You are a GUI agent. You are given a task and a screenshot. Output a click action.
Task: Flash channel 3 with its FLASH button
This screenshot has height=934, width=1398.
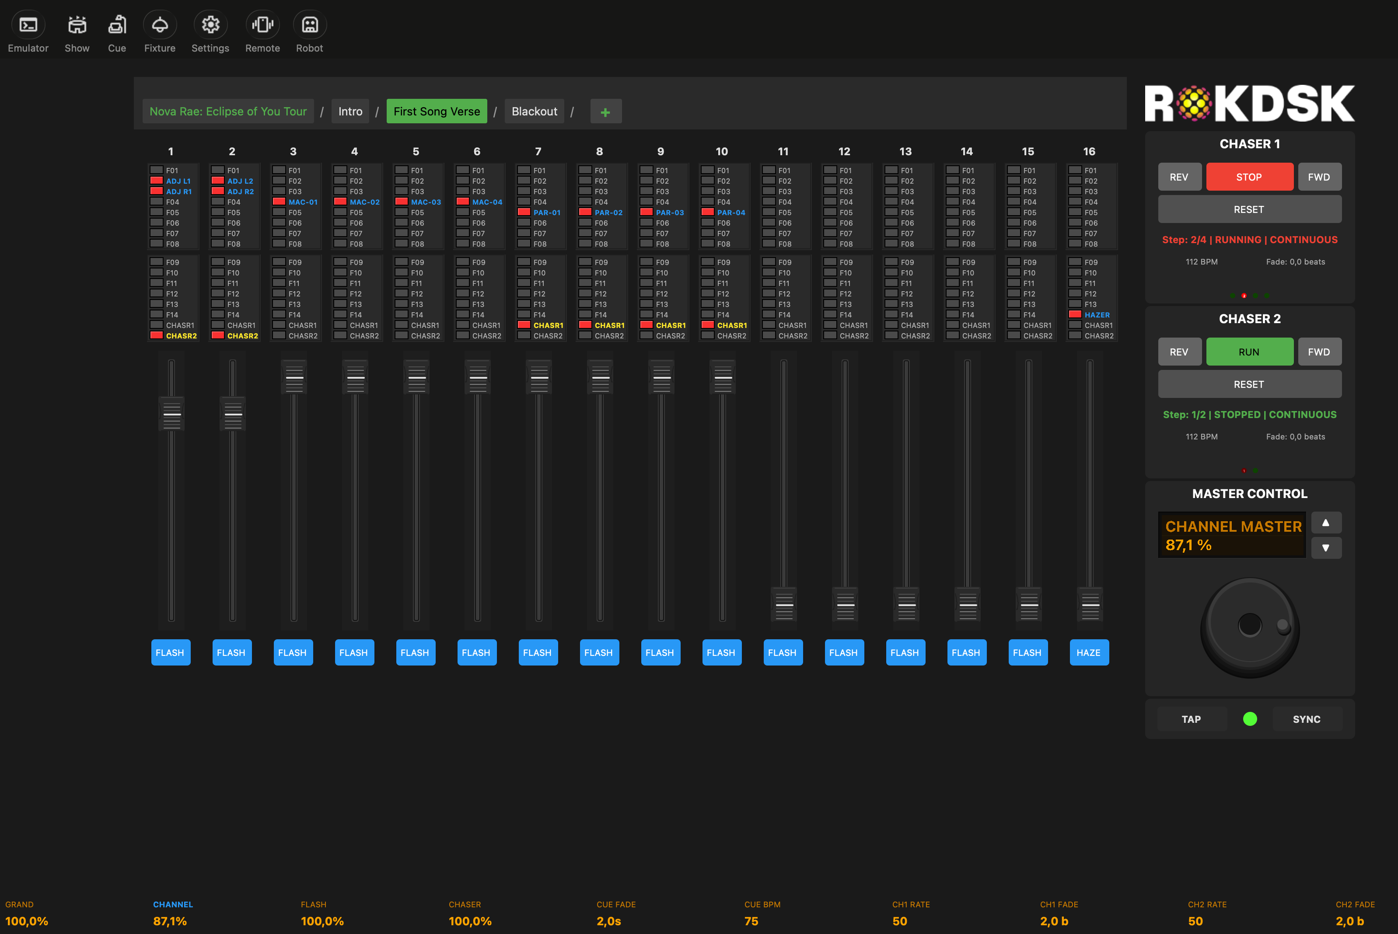[292, 652]
